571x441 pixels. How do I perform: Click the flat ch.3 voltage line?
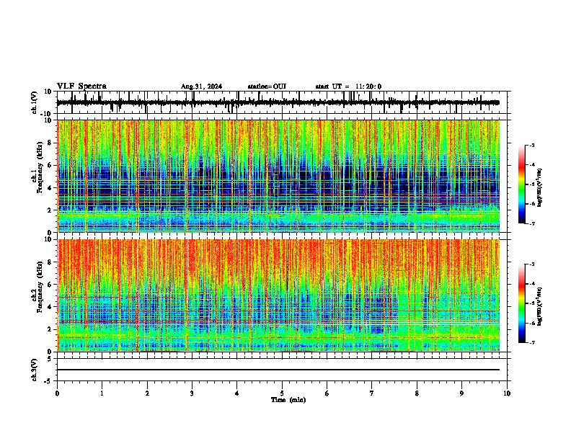(x=278, y=370)
